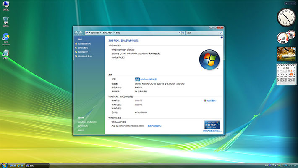Image resolution: width=298 pixels, height=168 pixels.
Task: Click the sidebar add gadget plus button
Action: coord(286,3)
